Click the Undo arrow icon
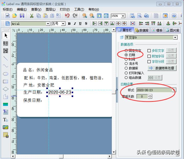Image resolution: width=184 pixels, height=159 pixels. (67, 16)
